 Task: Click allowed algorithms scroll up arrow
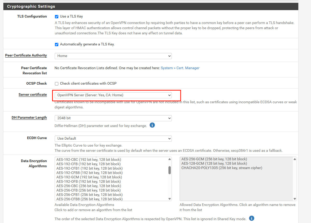point(295,159)
